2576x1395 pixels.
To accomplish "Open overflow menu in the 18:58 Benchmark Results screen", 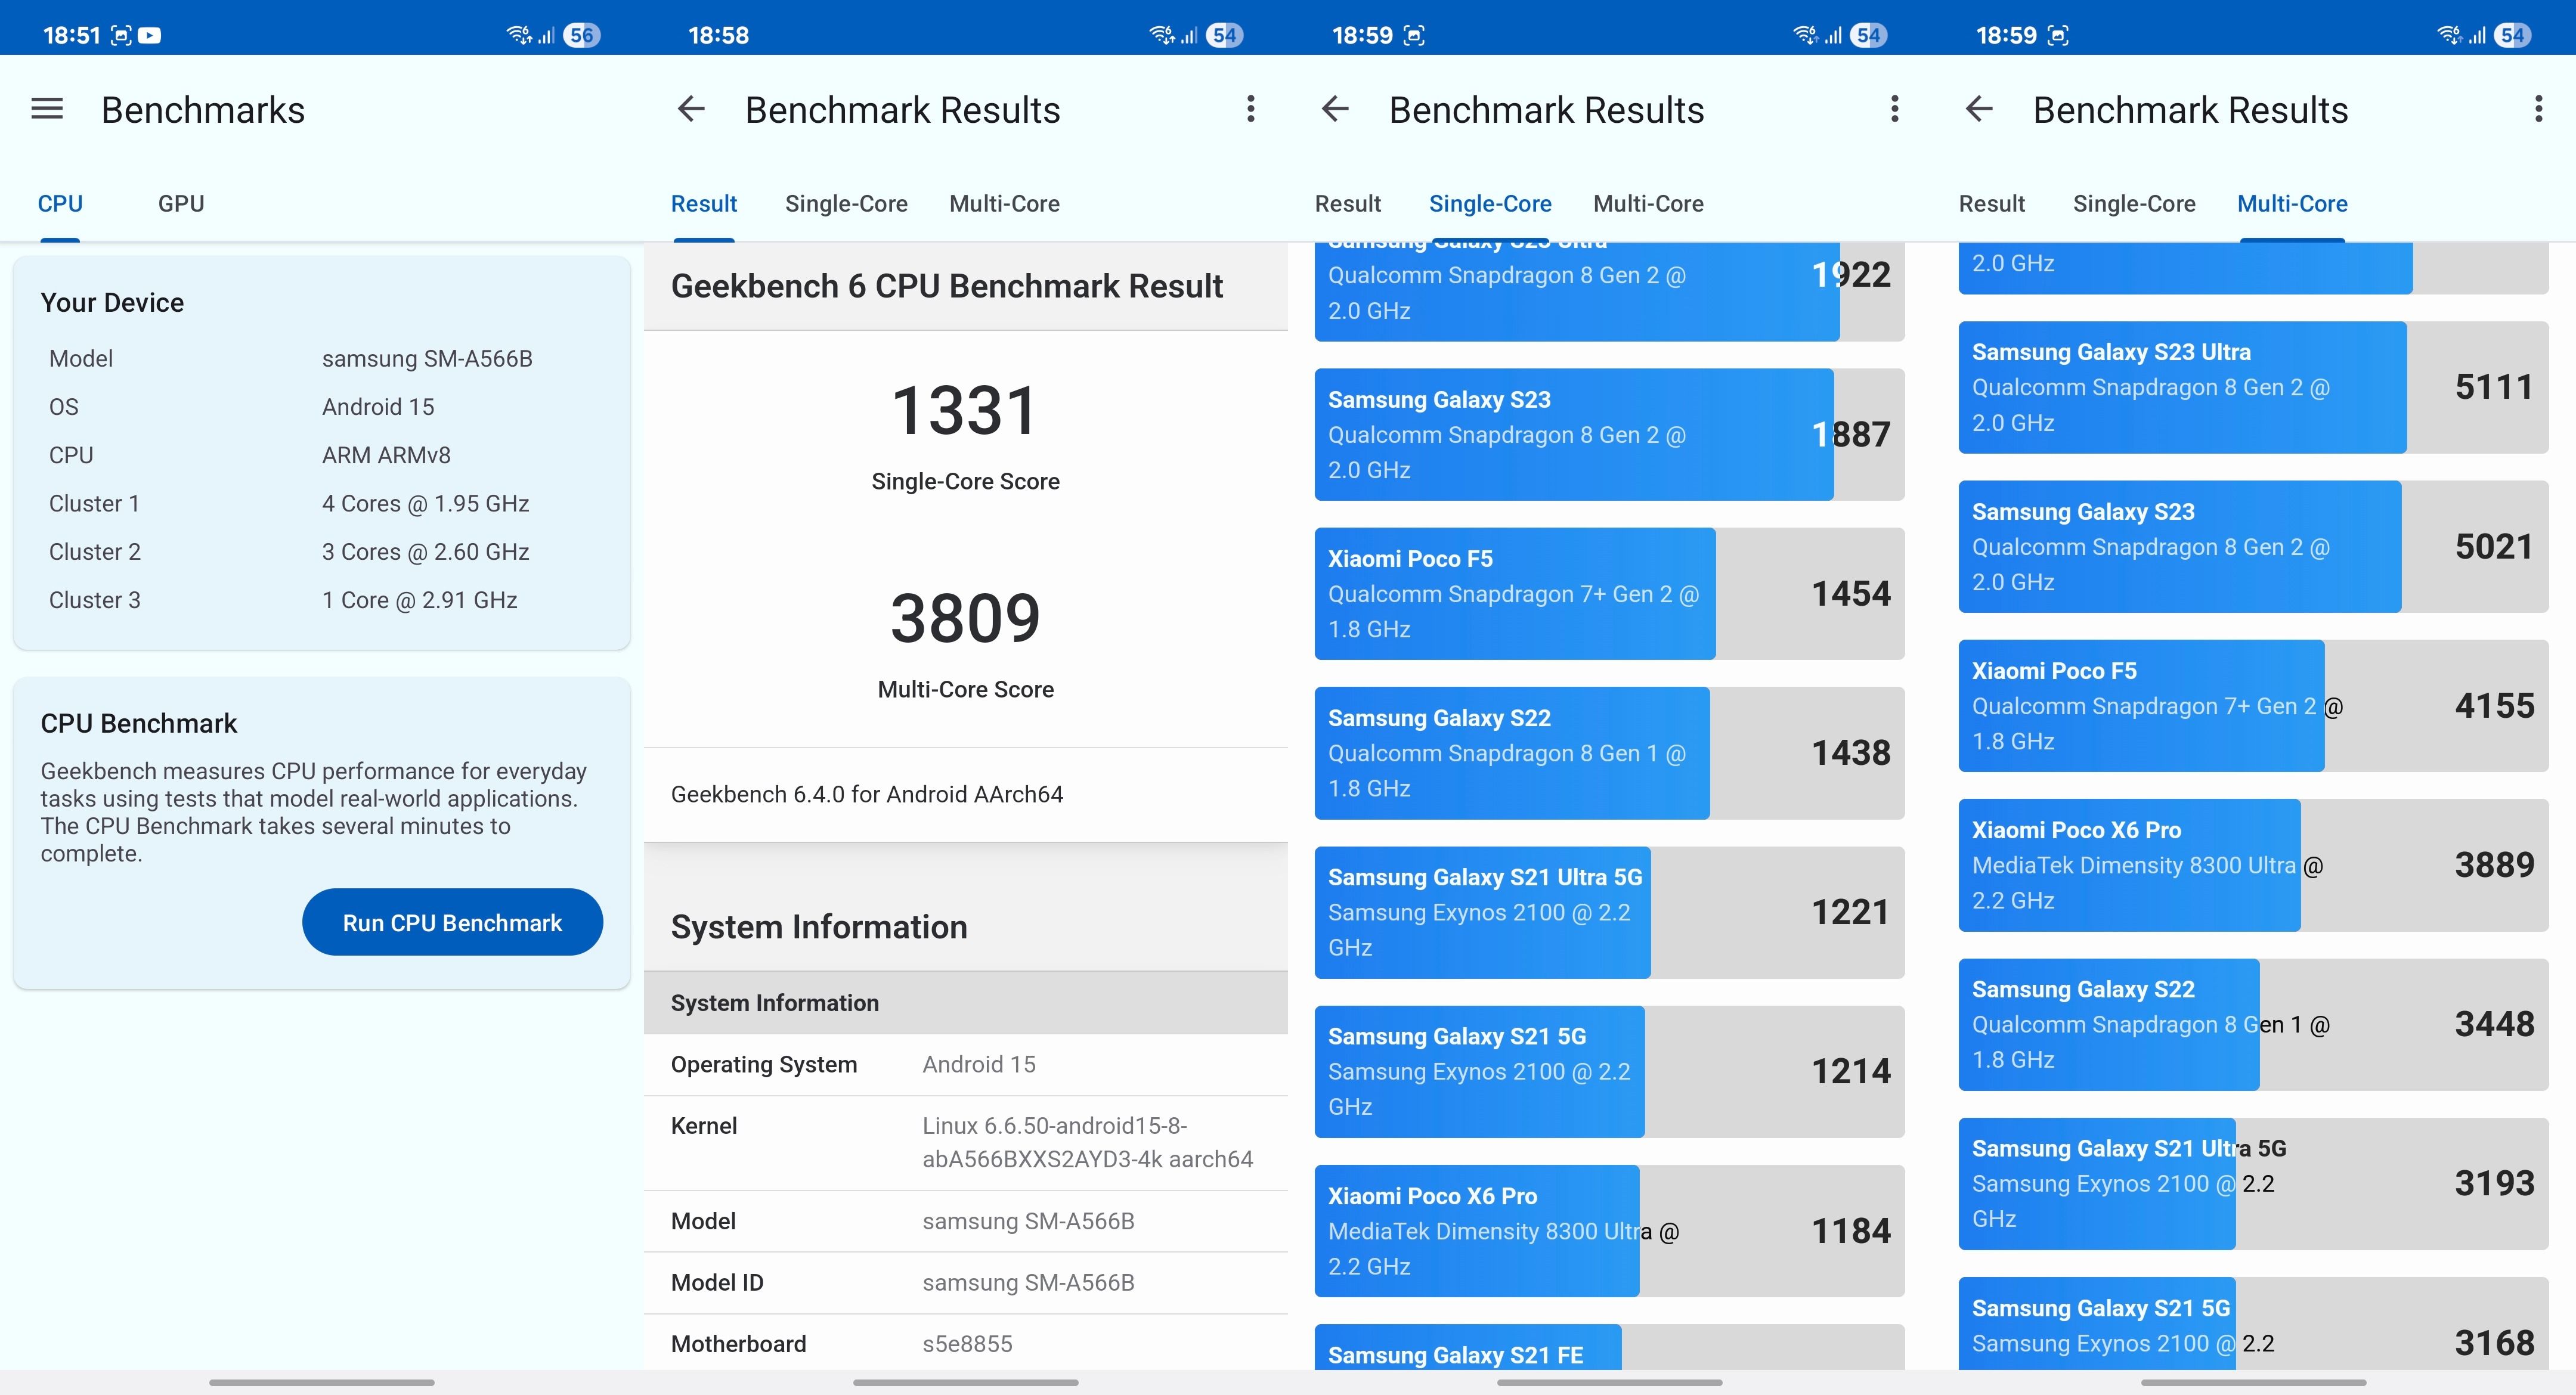I will tap(1250, 109).
